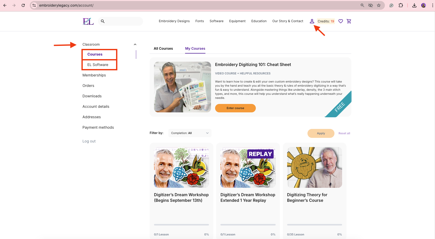Click Digitizer's Dream Workshop (Begins September 13th) title

181,197
